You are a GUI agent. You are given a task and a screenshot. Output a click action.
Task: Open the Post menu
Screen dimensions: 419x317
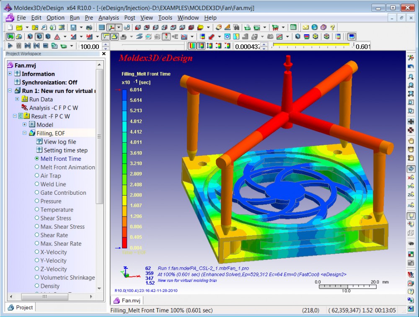(x=129, y=18)
